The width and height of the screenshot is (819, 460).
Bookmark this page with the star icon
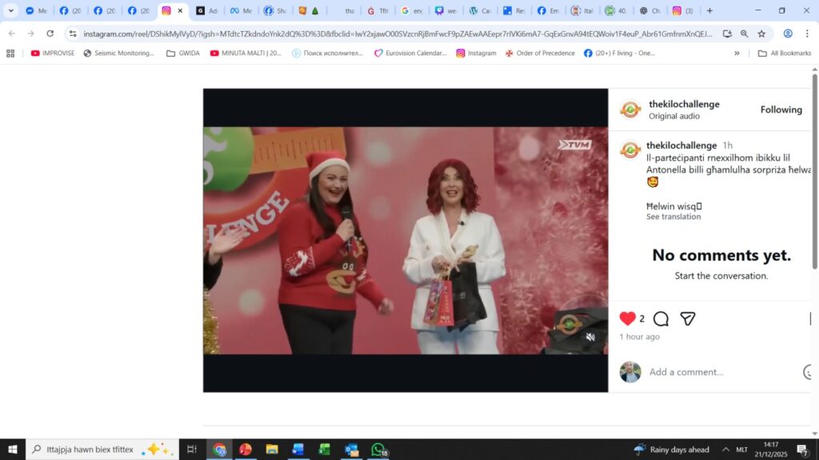click(761, 34)
